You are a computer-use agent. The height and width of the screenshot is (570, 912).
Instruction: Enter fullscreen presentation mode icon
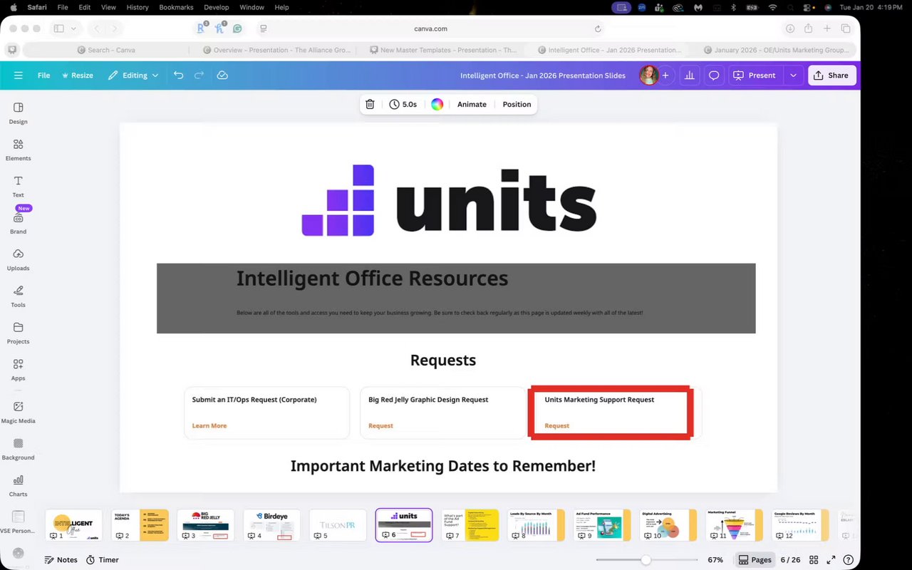(831, 560)
